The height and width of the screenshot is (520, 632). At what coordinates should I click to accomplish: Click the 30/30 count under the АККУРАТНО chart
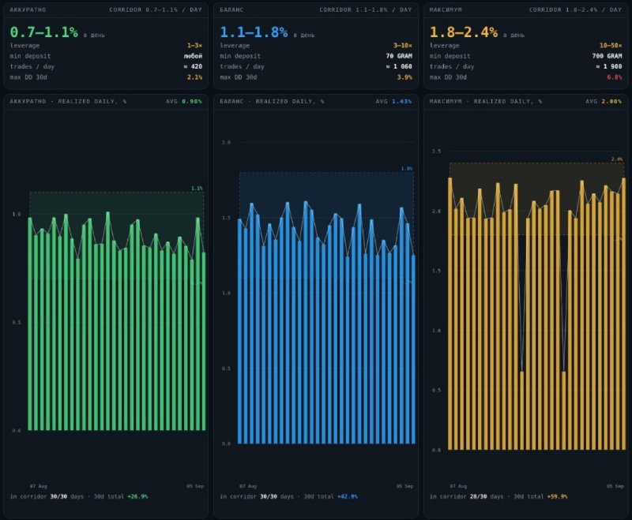[x=58, y=496]
